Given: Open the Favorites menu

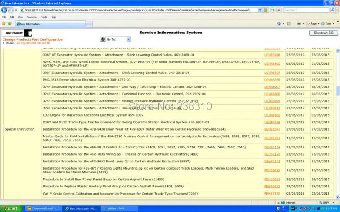Looking at the screenshot, I should click(32, 17).
